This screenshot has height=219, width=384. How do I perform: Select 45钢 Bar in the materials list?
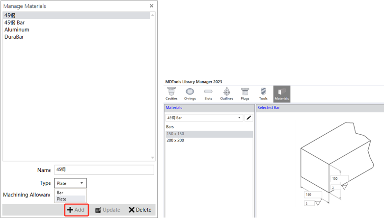coord(77,23)
